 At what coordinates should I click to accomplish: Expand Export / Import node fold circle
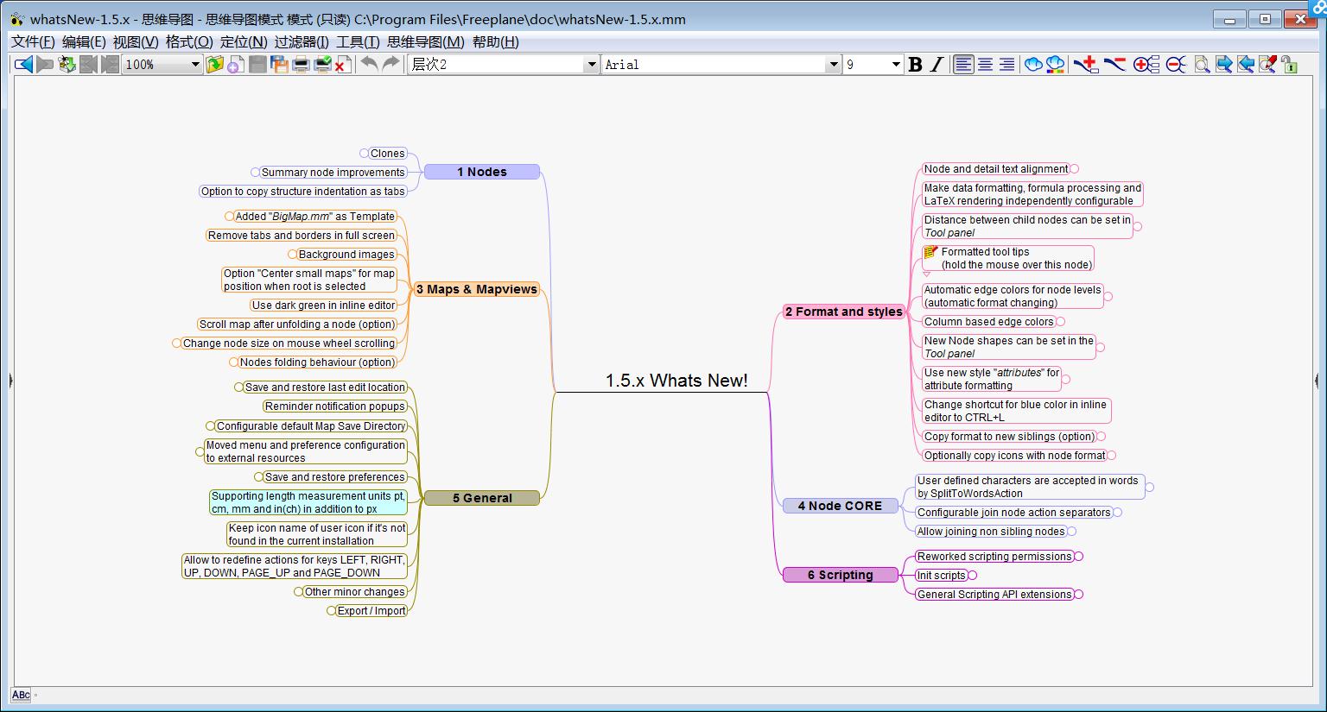click(x=331, y=611)
